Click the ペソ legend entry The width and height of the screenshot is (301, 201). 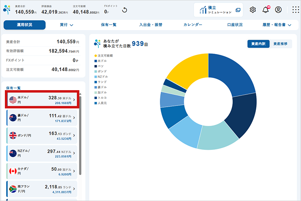click(99, 66)
